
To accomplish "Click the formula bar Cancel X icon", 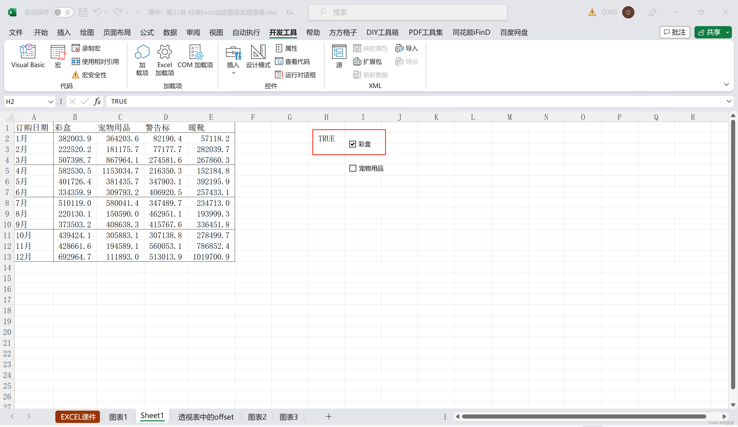I will tap(73, 101).
